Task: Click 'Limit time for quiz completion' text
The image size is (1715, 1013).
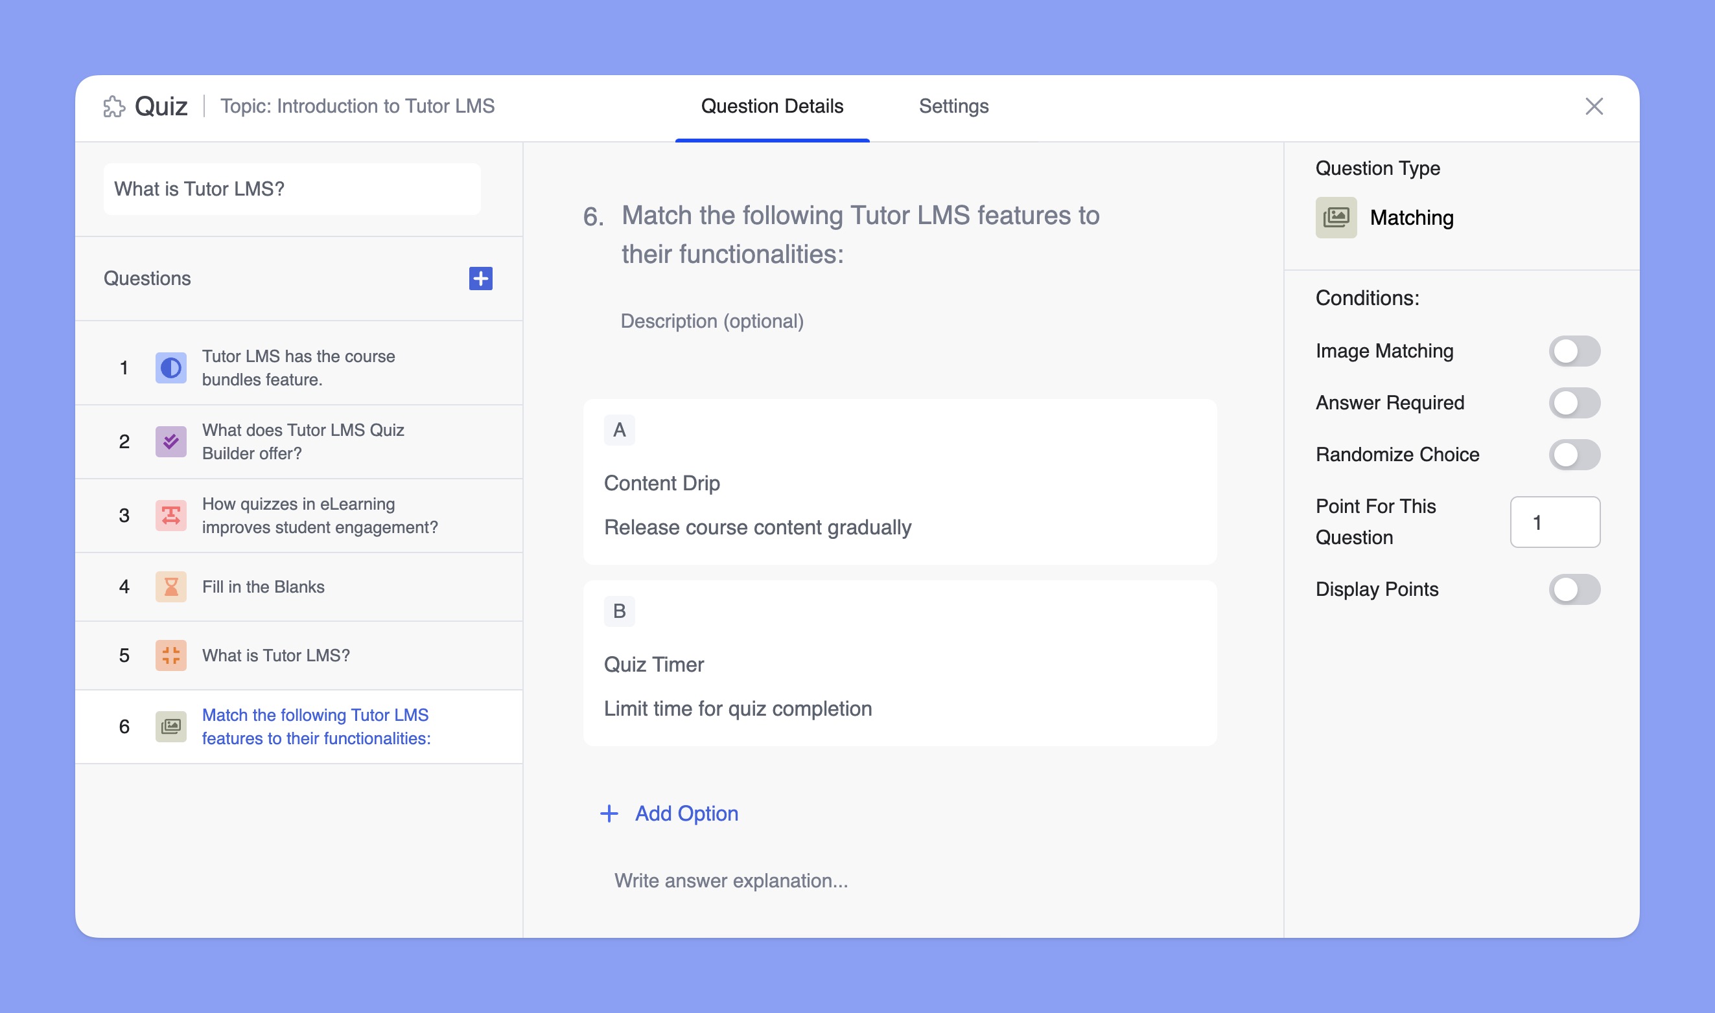Action: (738, 709)
